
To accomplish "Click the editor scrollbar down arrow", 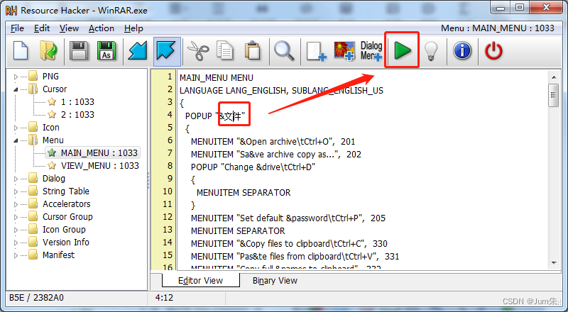I will point(554,263).
